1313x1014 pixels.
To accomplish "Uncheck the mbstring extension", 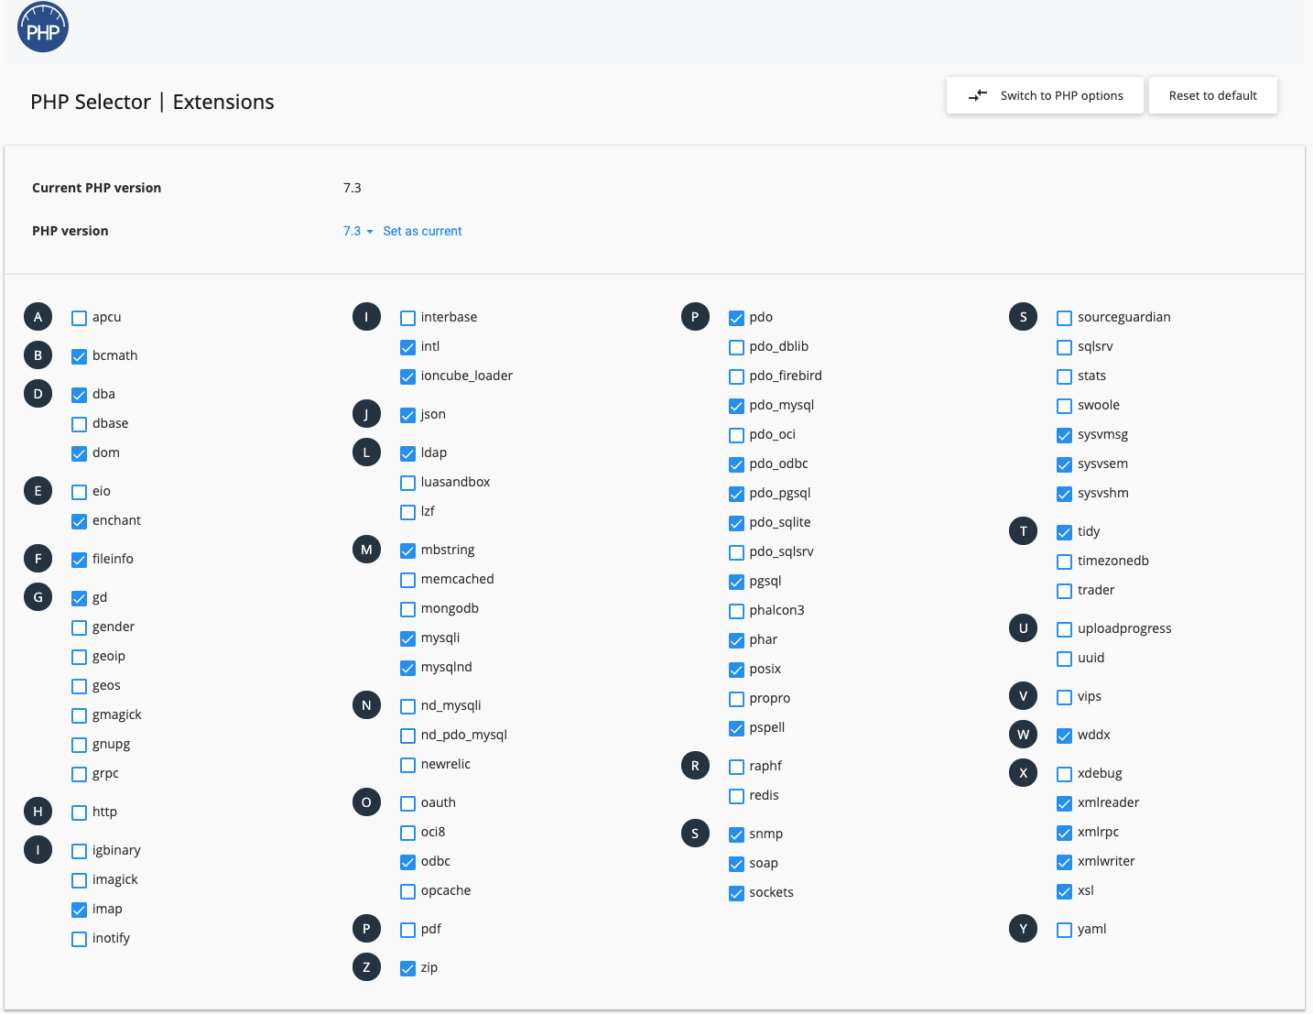I will [x=408, y=551].
